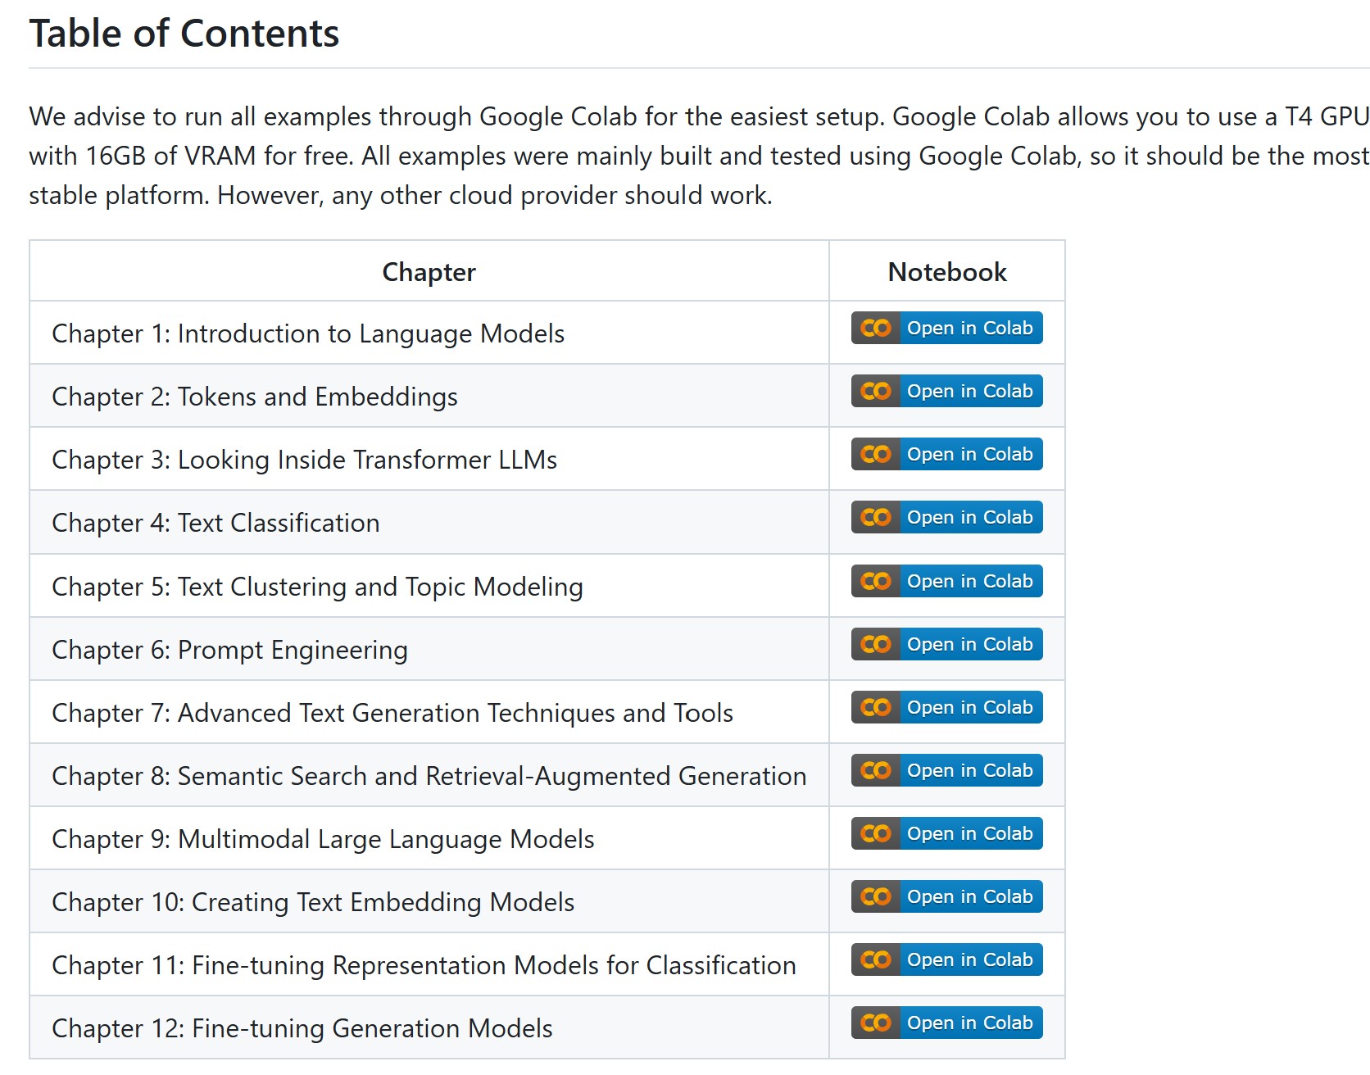
Task: Click Chapter 6: Prompt Engineering row title
Action: [x=229, y=651]
